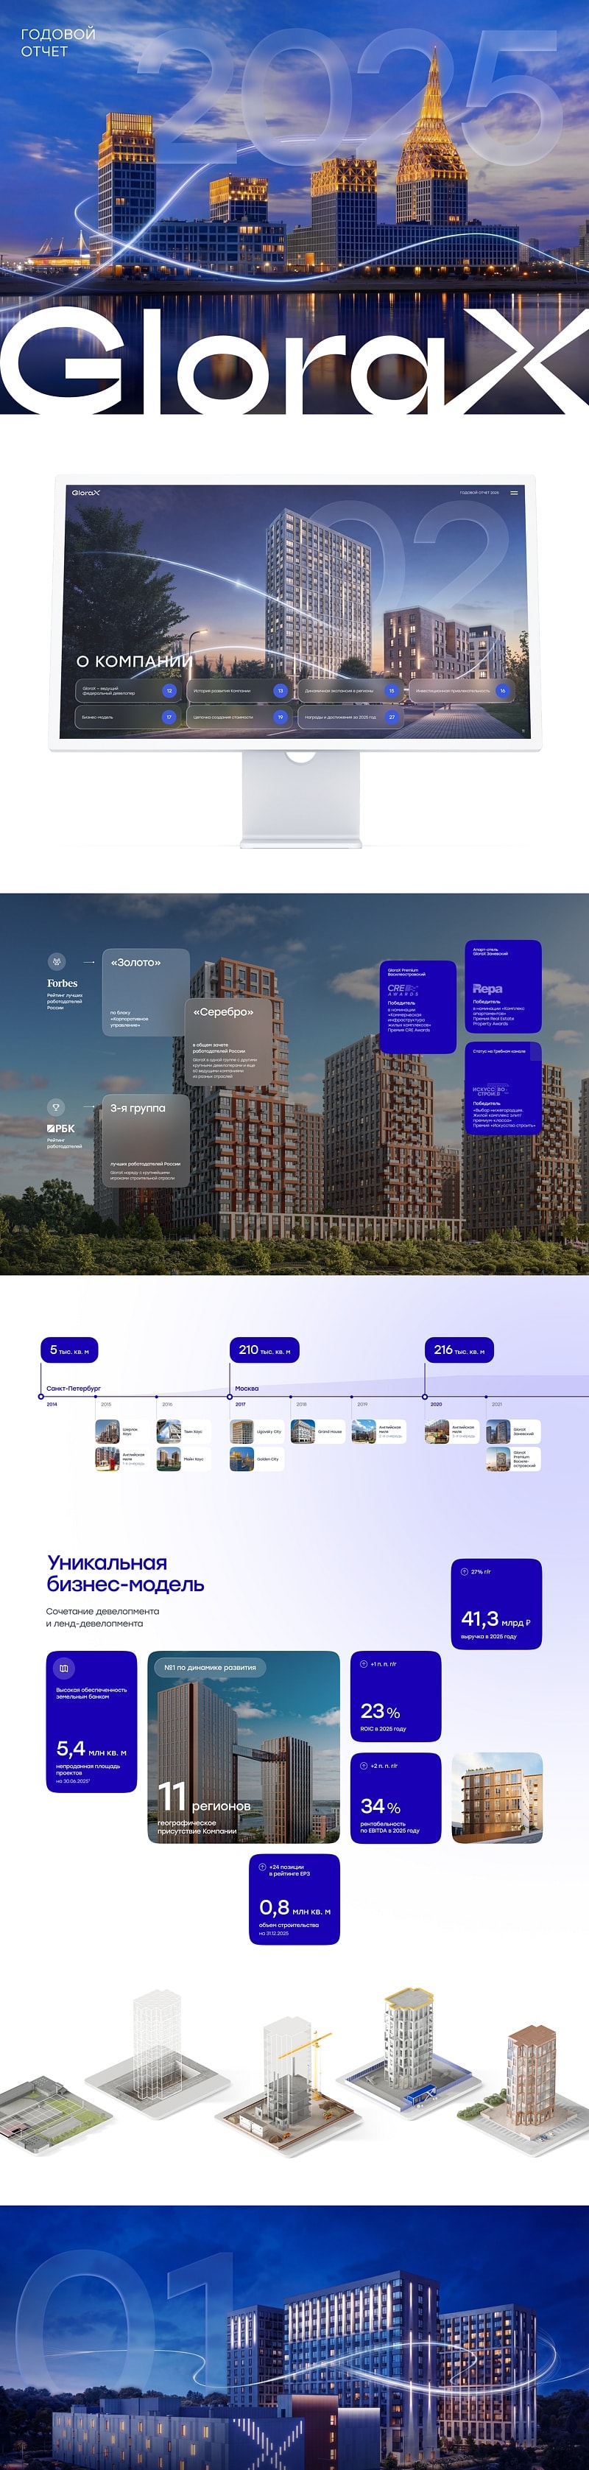Screen dimensions: 589x2470
Task: Select the 2016 timeline year
Action: 166,1404
